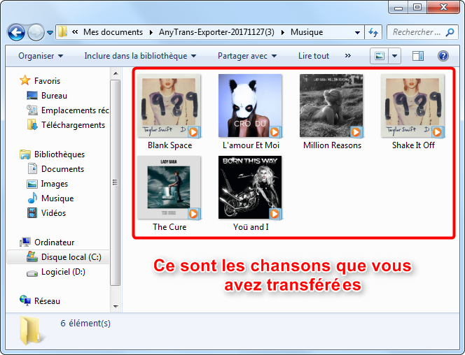Select Shake It Off album thumbnail
The height and width of the screenshot is (355, 465).
(x=412, y=106)
